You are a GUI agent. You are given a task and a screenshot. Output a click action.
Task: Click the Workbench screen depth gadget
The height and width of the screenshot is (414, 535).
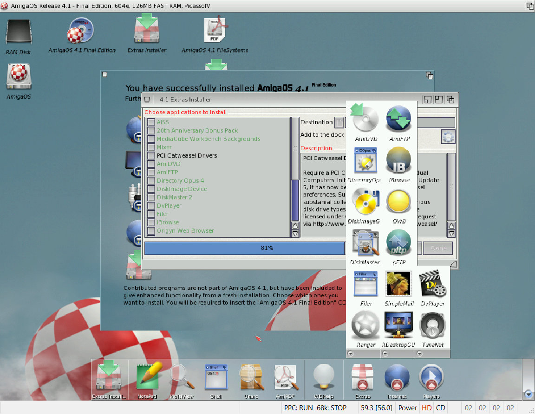(x=530, y=6)
